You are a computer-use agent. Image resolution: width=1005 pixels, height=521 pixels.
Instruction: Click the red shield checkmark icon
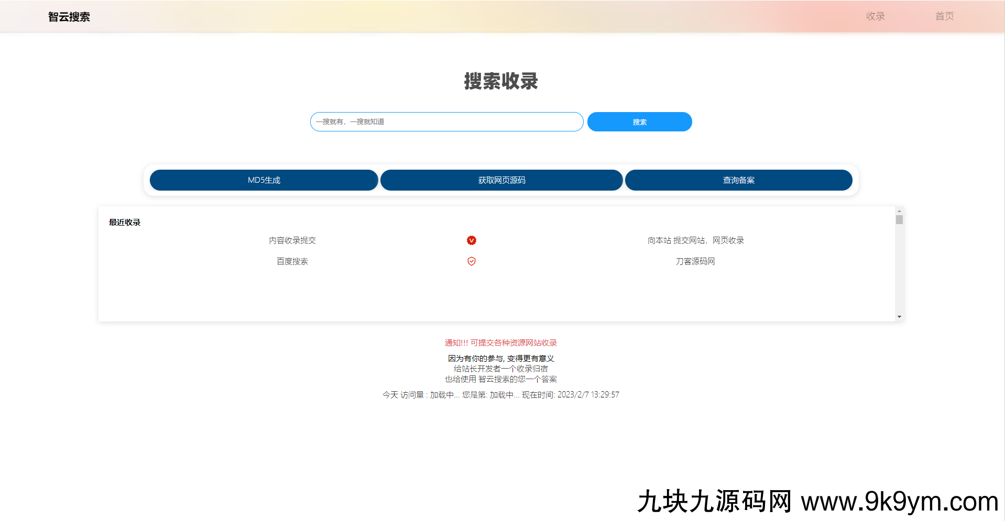tap(472, 261)
